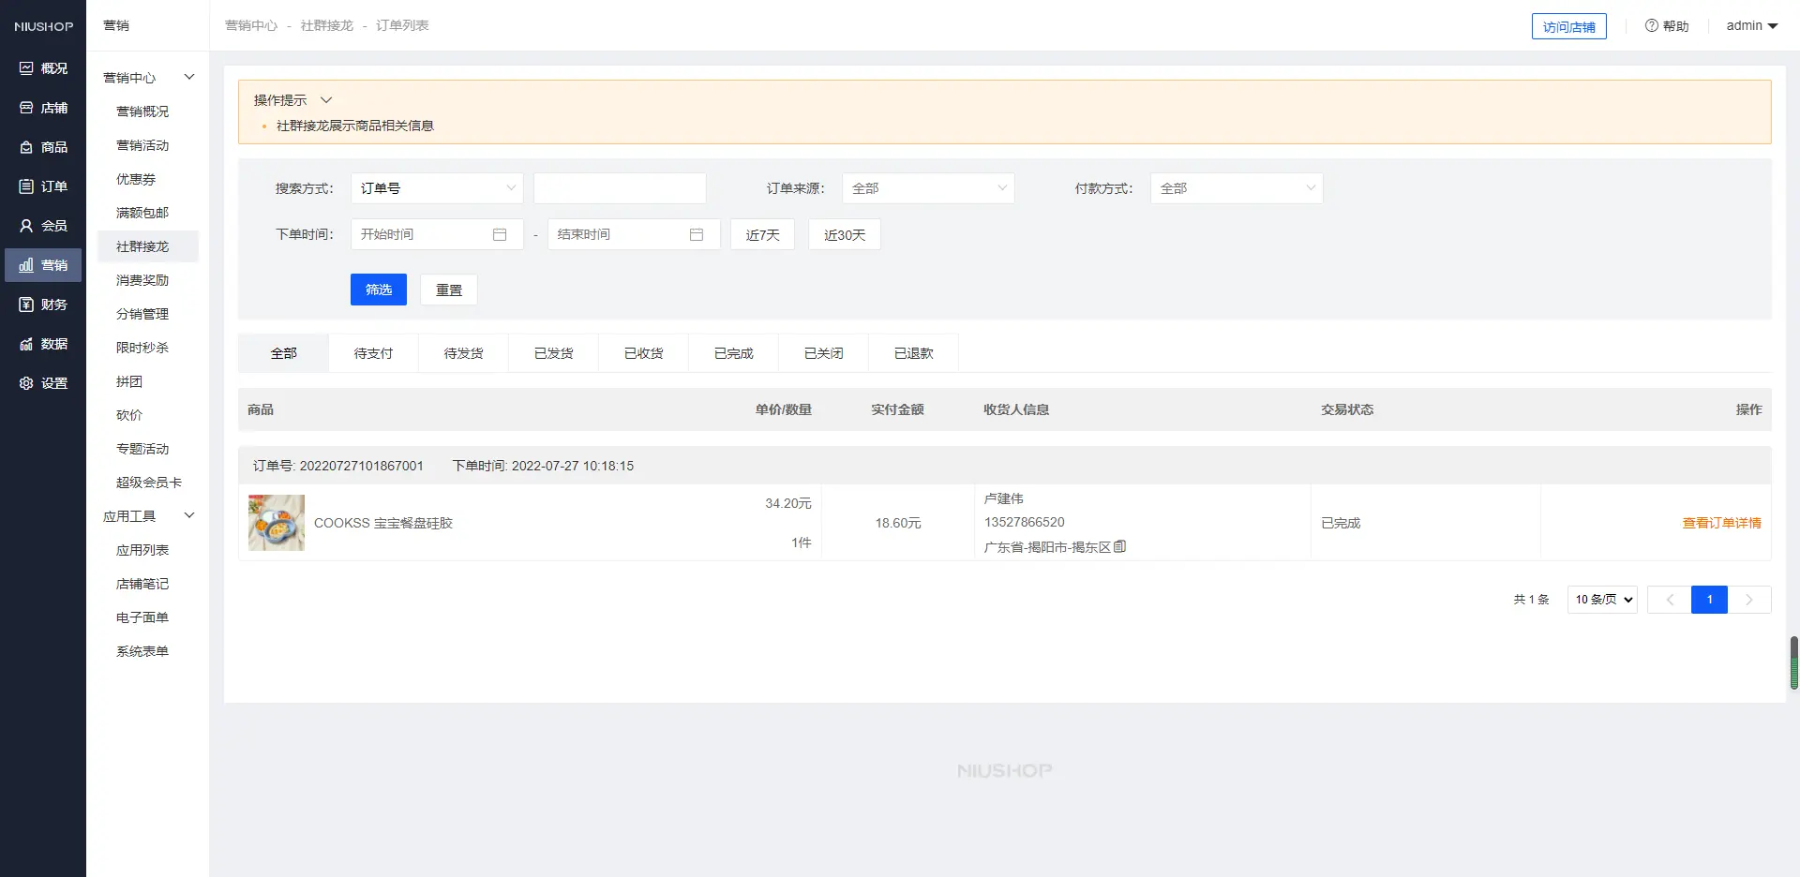
Task: Switch to the refunded (已退款) tab
Action: point(913,353)
